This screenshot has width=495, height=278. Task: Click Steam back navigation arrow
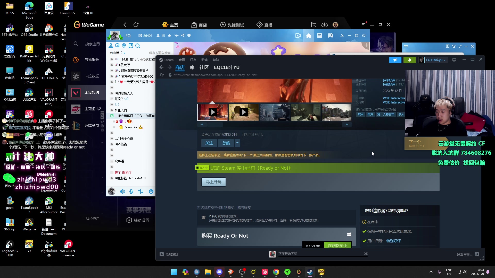(x=162, y=67)
